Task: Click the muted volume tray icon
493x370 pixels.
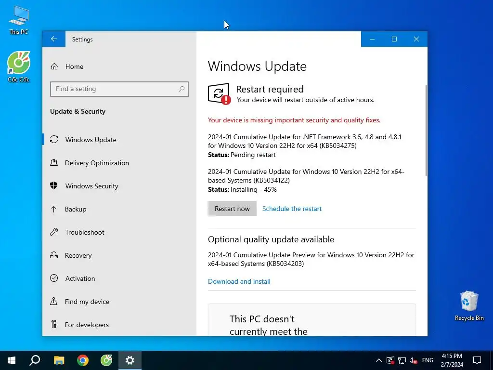Action: pyautogui.click(x=414, y=360)
